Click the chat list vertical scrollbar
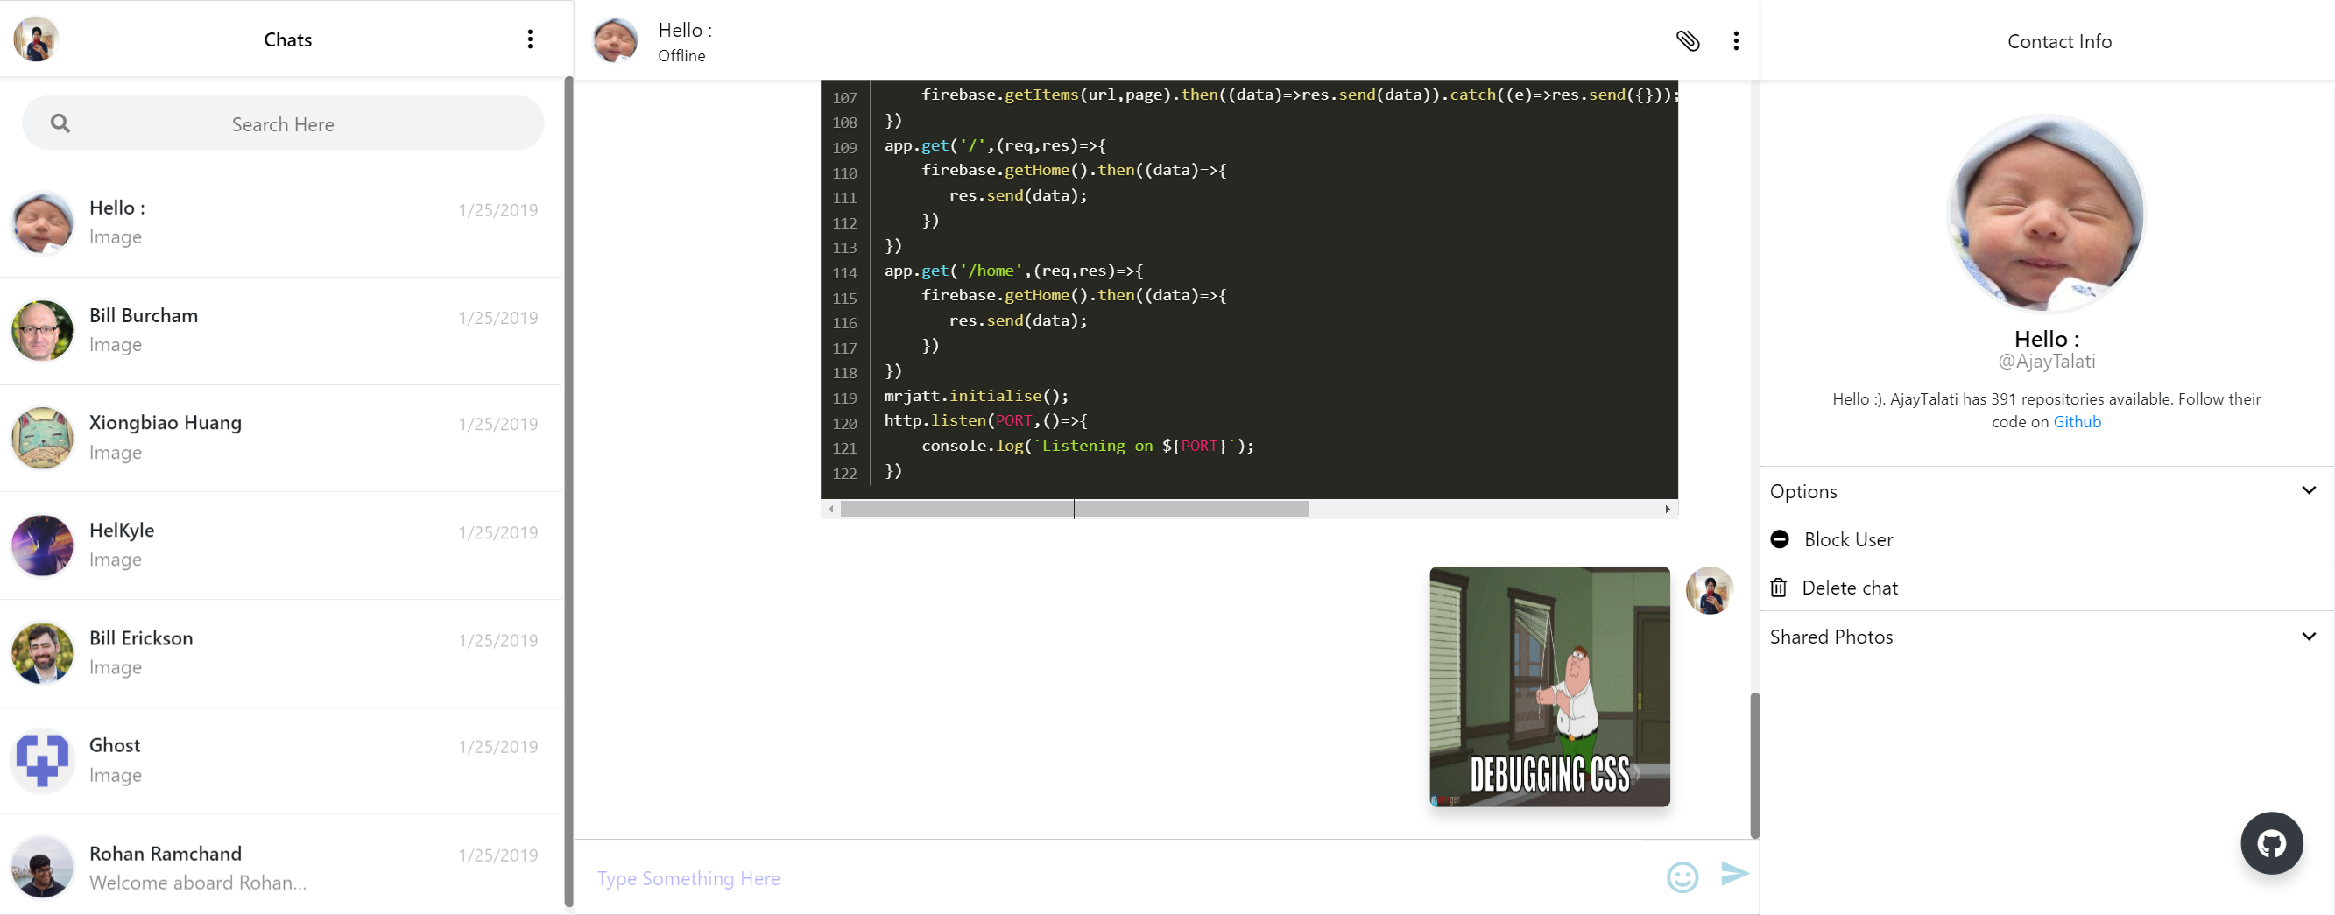 [x=568, y=490]
